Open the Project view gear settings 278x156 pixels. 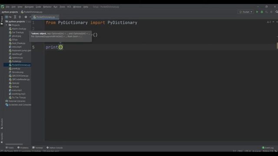pos(26,17)
